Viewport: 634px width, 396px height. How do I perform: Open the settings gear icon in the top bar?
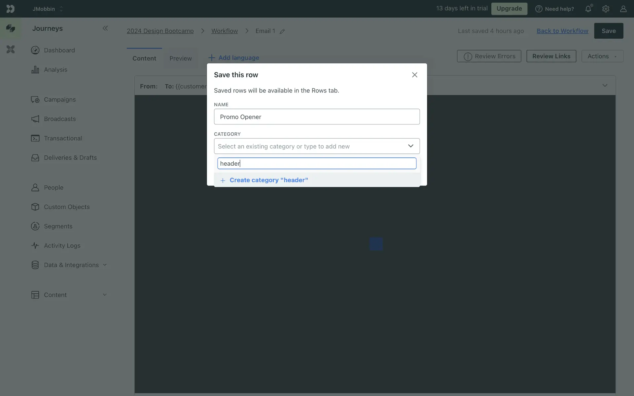(606, 9)
